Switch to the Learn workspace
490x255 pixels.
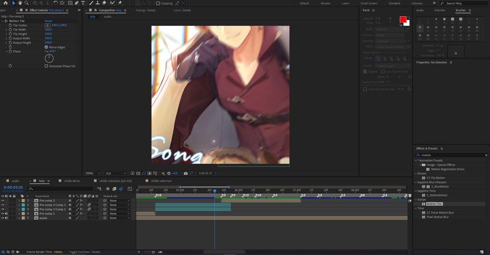(345, 3)
